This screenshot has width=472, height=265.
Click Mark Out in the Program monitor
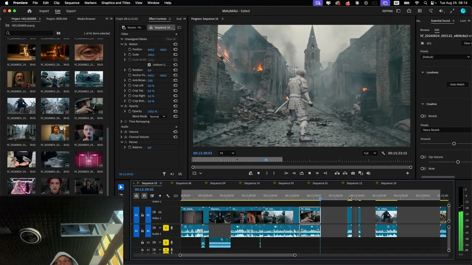click(x=274, y=173)
